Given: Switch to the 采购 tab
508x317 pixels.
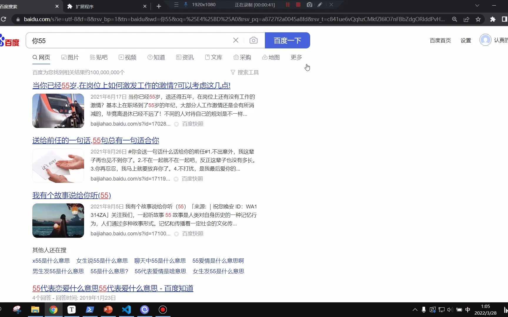Looking at the screenshot, I should [242, 57].
